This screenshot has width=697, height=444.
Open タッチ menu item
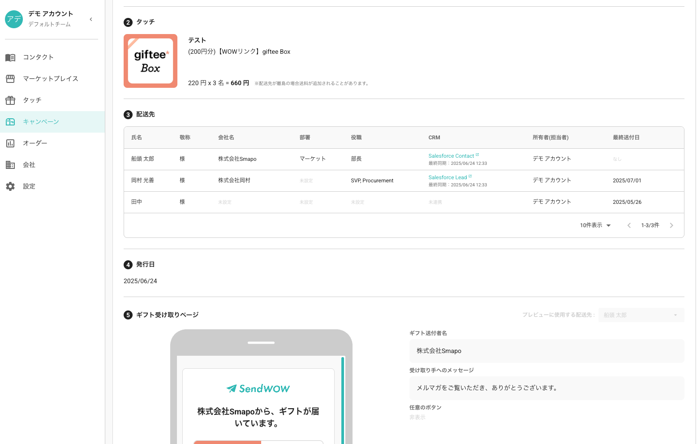click(x=52, y=100)
